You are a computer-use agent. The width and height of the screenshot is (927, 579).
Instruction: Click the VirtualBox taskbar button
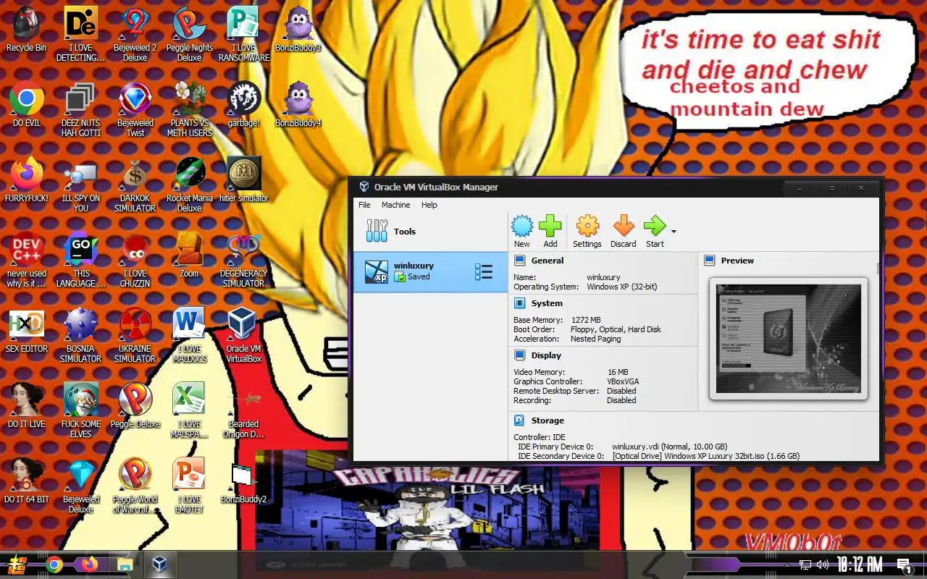pos(159,565)
